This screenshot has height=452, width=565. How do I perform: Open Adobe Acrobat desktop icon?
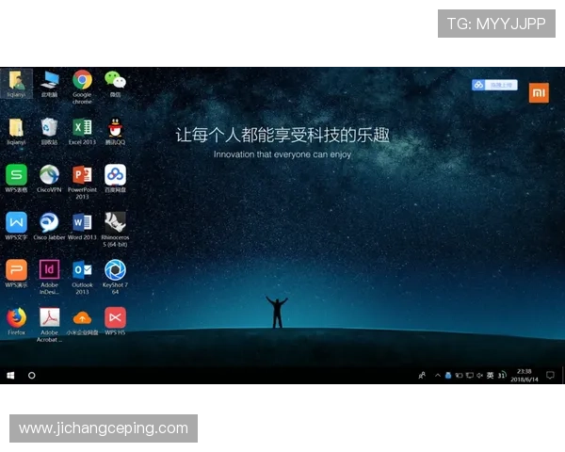[49, 317]
